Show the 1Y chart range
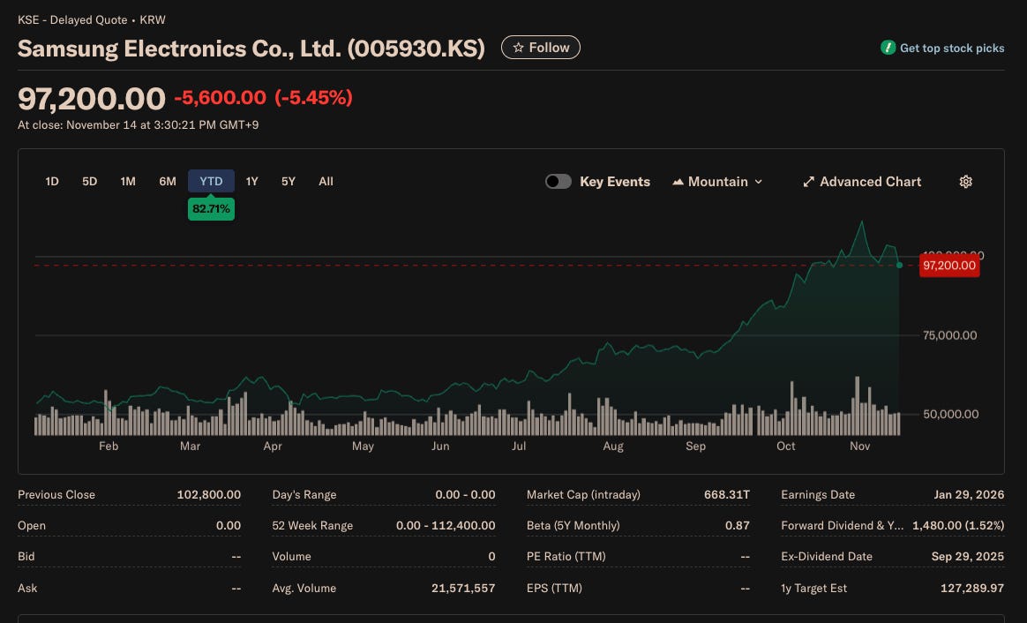The height and width of the screenshot is (623, 1027). (x=251, y=182)
